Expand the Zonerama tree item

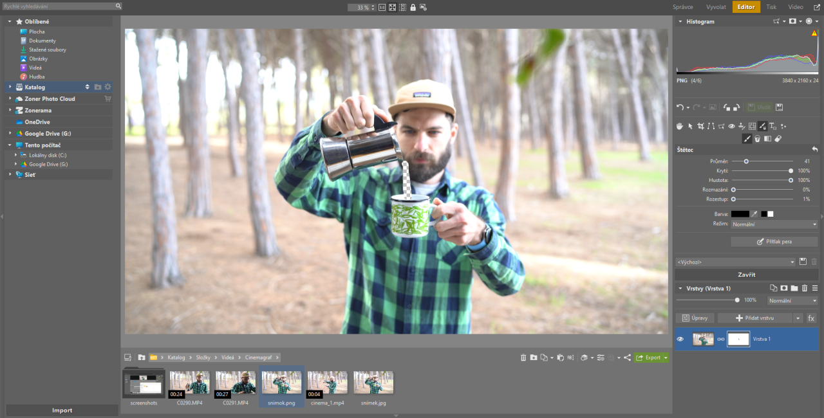10,111
